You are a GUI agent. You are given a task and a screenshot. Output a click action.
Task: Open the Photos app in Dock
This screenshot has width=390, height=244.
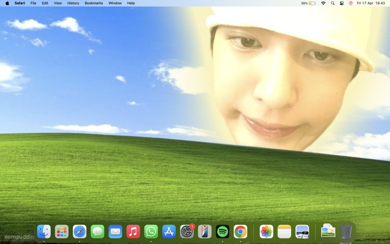266,232
